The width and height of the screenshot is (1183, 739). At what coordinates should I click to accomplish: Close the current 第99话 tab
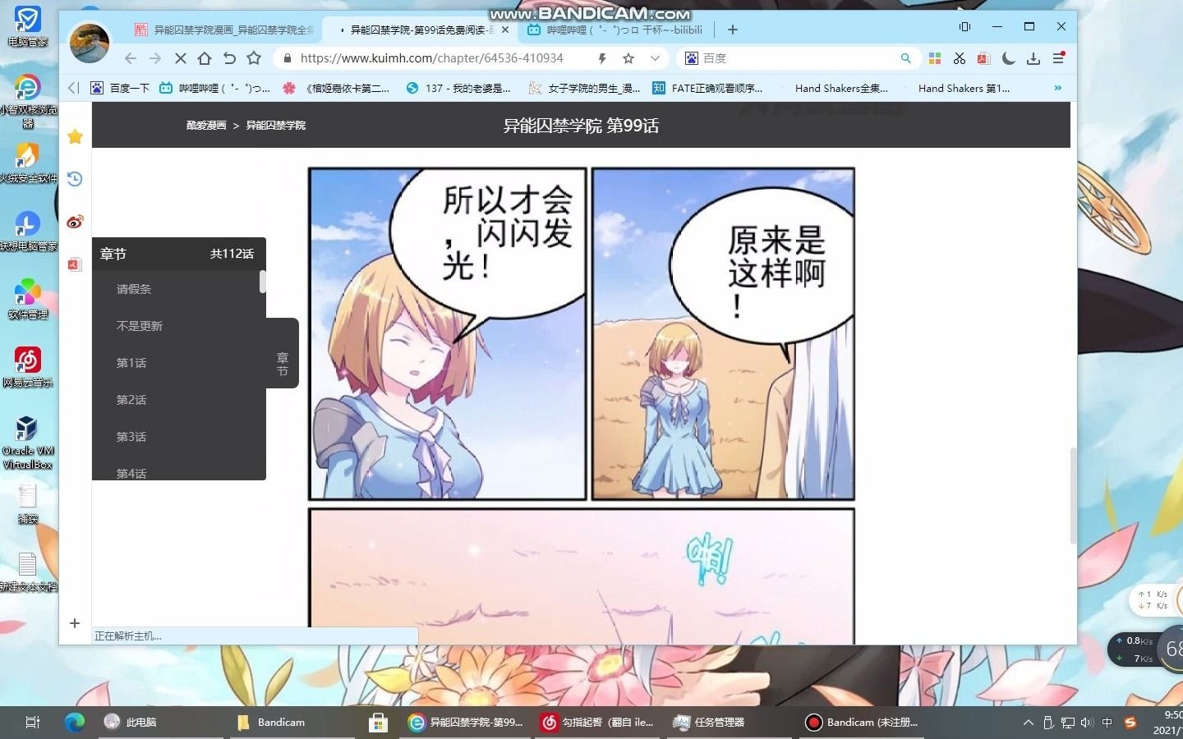pos(505,30)
